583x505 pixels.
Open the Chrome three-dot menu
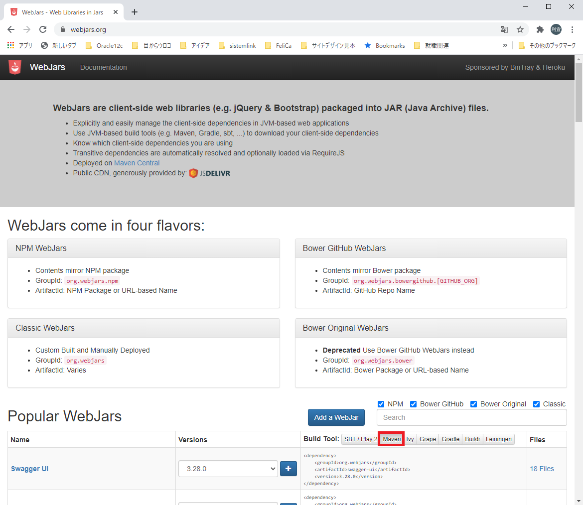click(572, 29)
